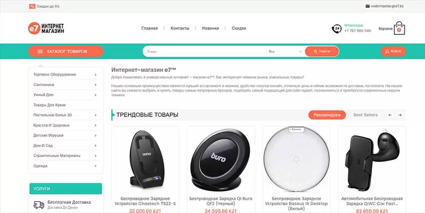Screen dimensions: 425x213
Task: Click the free delivery truck icon
Action: [39, 205]
